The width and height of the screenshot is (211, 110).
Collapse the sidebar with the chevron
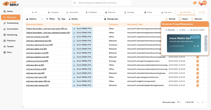tap(23, 107)
